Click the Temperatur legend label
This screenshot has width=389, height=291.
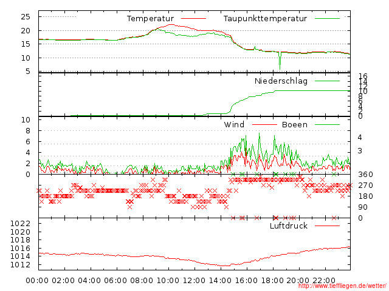tap(150, 19)
